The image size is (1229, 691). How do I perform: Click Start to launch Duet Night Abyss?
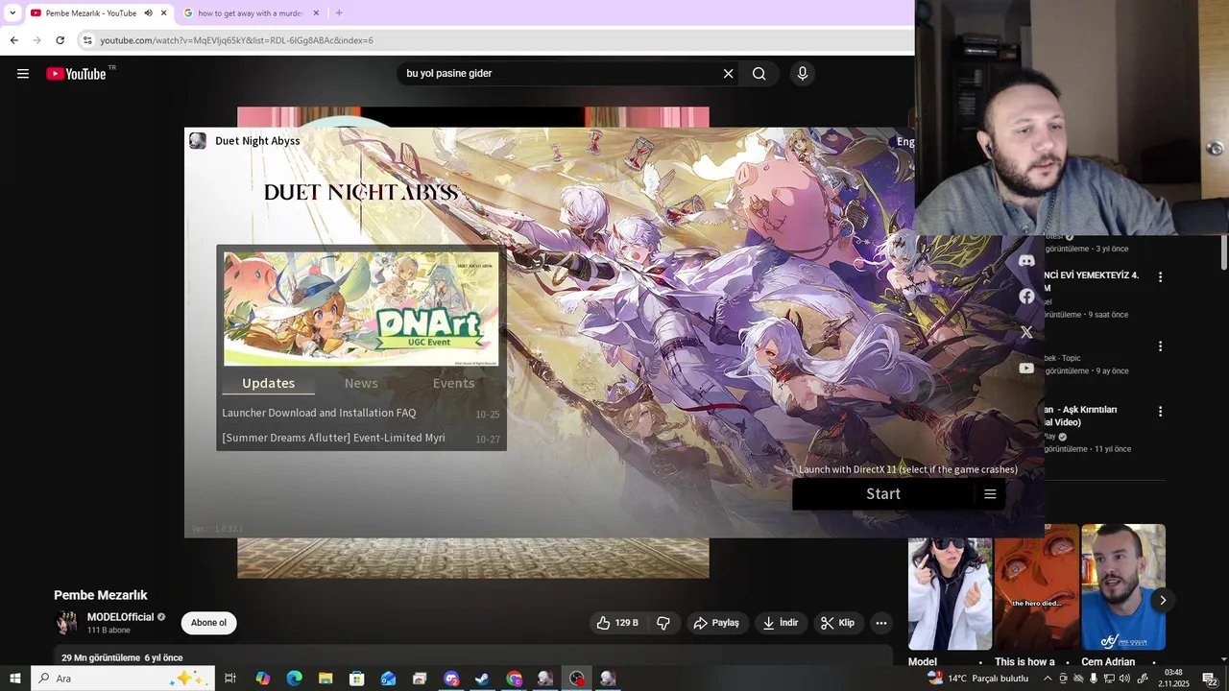(883, 494)
